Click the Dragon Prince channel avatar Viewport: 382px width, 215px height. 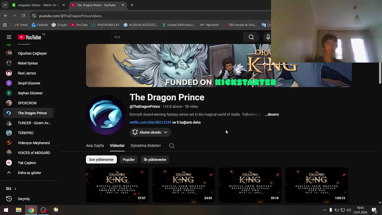pyautogui.click(x=106, y=115)
